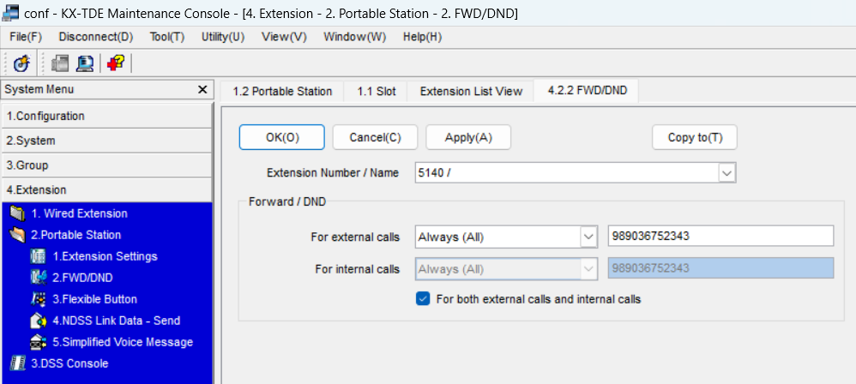Select 1.Extension Settings in tree
Image resolution: width=856 pixels, height=384 pixels.
pyautogui.click(x=105, y=256)
